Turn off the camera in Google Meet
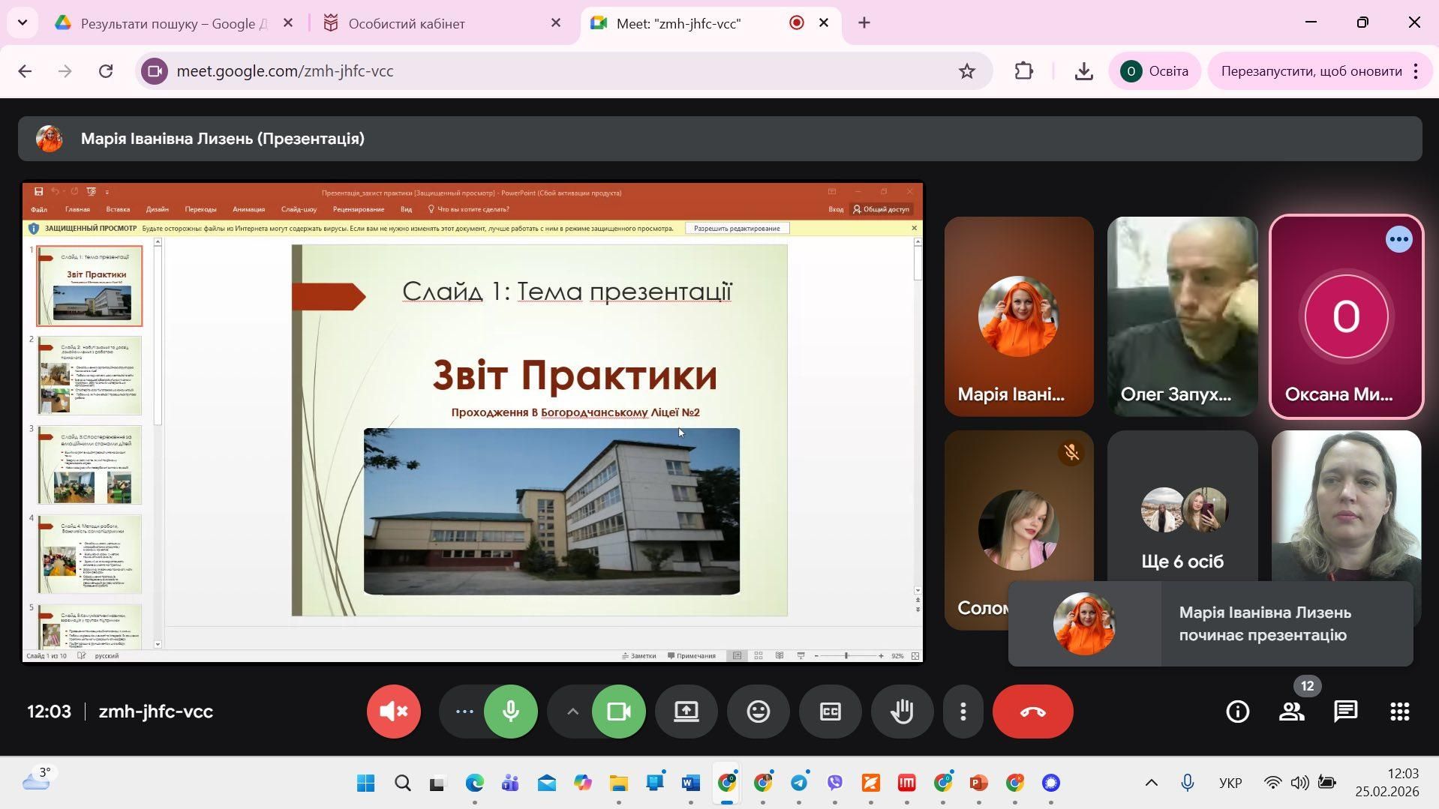The height and width of the screenshot is (809, 1439). (x=618, y=711)
